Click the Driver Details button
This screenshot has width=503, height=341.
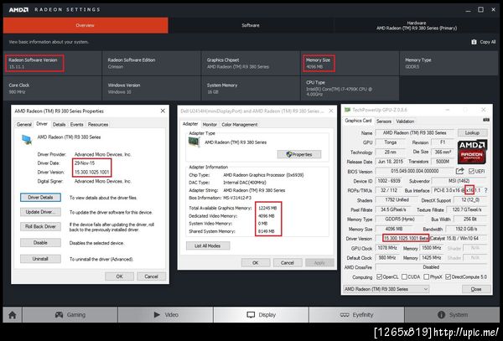pos(40,198)
